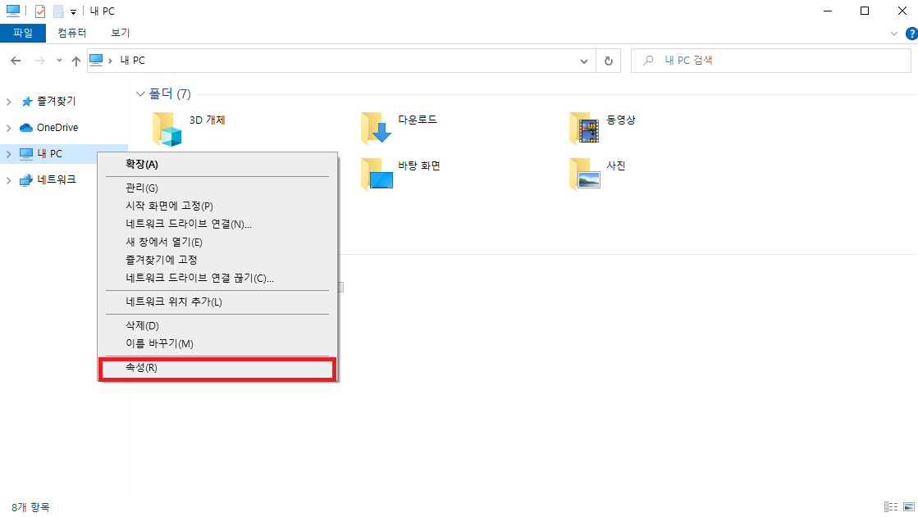The width and height of the screenshot is (918, 517).
Task: Choose 네트워크 위치 추가(L)
Action: click(217, 302)
